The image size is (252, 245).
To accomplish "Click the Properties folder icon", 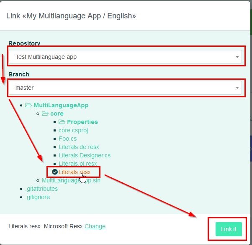I will 62,122.
